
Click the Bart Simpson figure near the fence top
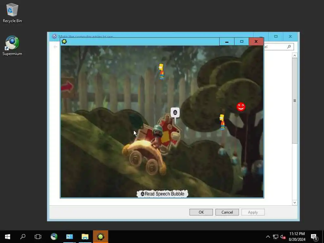(161, 72)
